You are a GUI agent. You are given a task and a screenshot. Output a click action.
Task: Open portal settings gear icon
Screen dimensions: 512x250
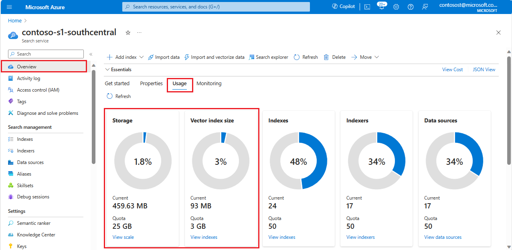[396, 7]
